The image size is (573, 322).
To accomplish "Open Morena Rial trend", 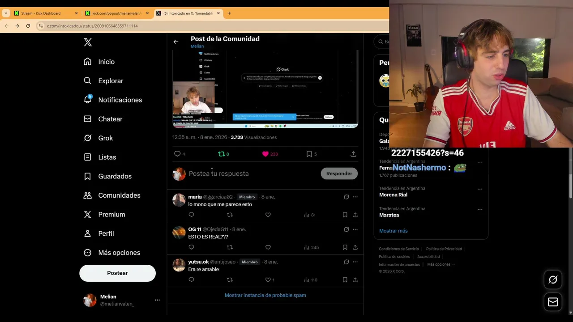I will 393,195.
